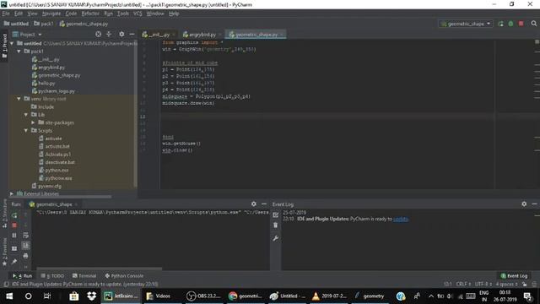540x304 pixels.
Task: Rerun geometric_shape from the Run panel
Action: point(14,215)
